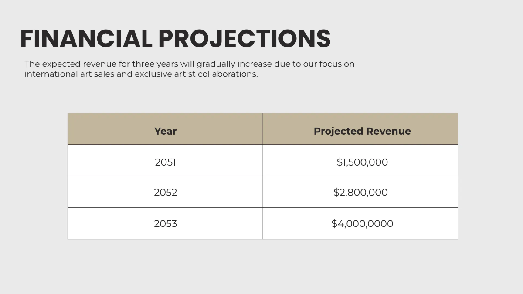Click the 2051 year cell

[x=165, y=162]
